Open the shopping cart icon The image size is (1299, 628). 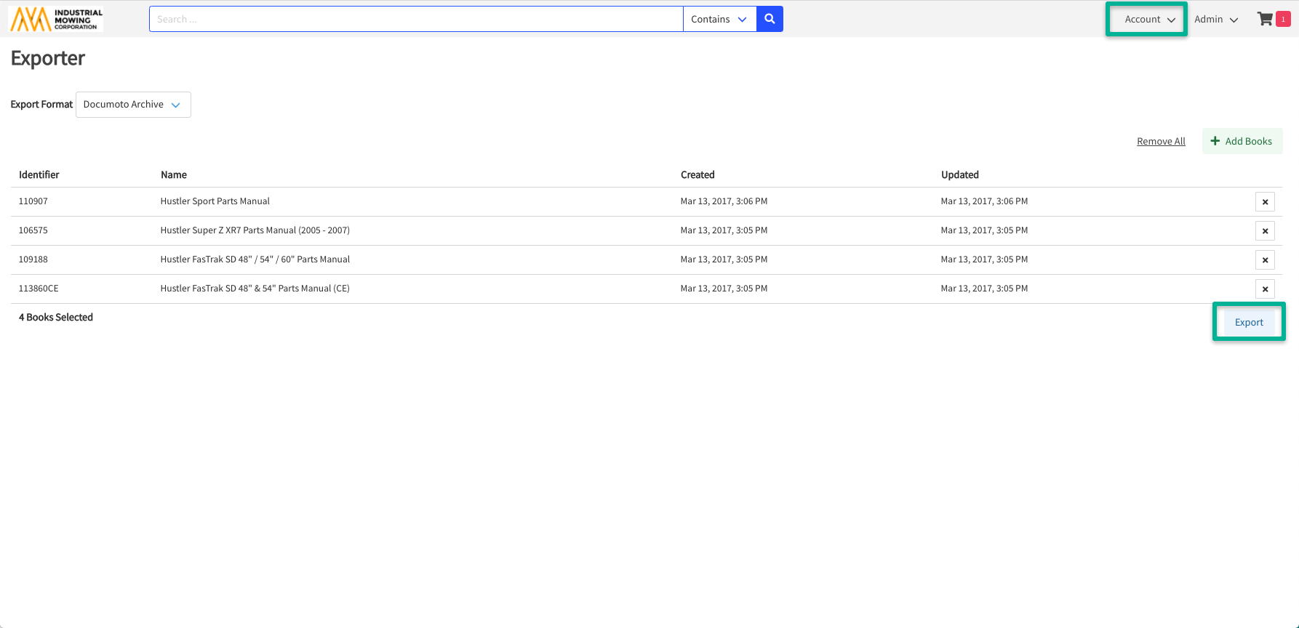coord(1266,19)
